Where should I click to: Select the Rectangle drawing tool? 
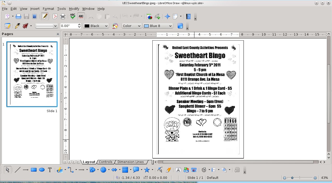(34, 170)
